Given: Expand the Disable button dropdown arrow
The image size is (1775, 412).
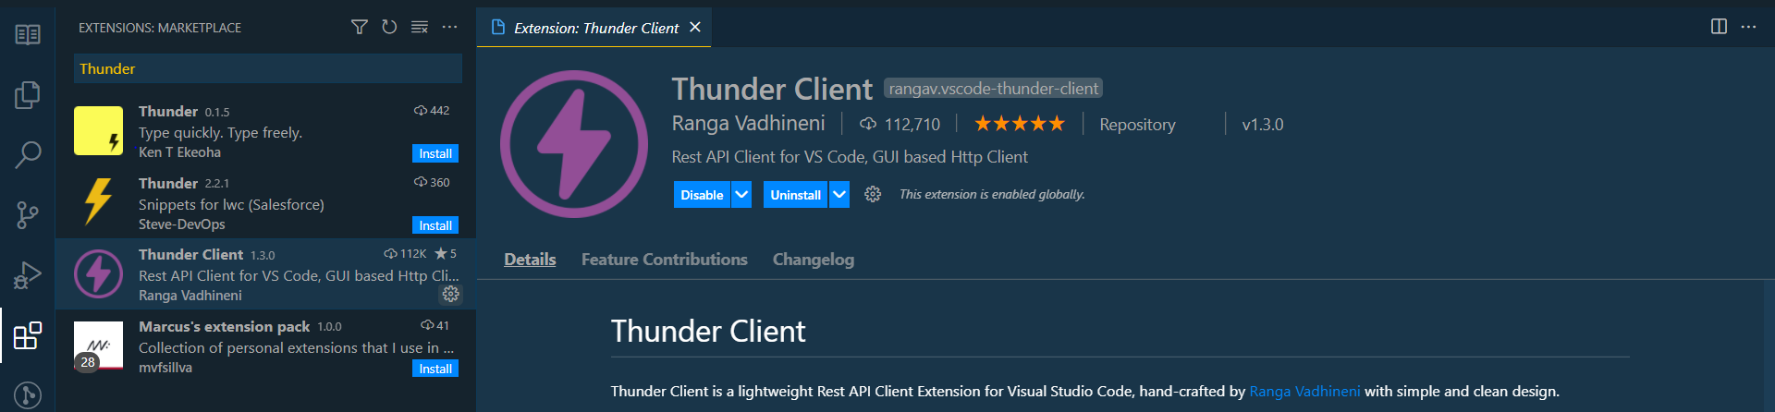Looking at the screenshot, I should [741, 195].
